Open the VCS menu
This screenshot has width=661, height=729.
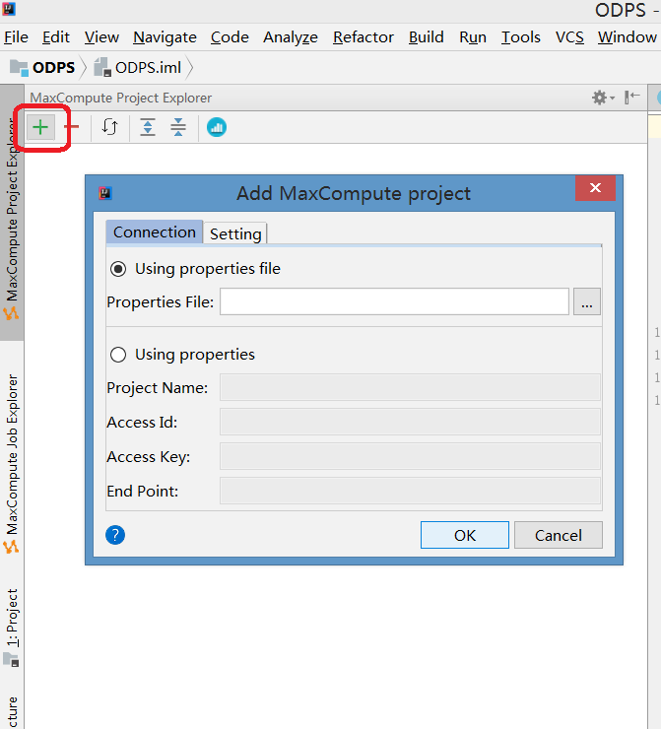pos(569,37)
